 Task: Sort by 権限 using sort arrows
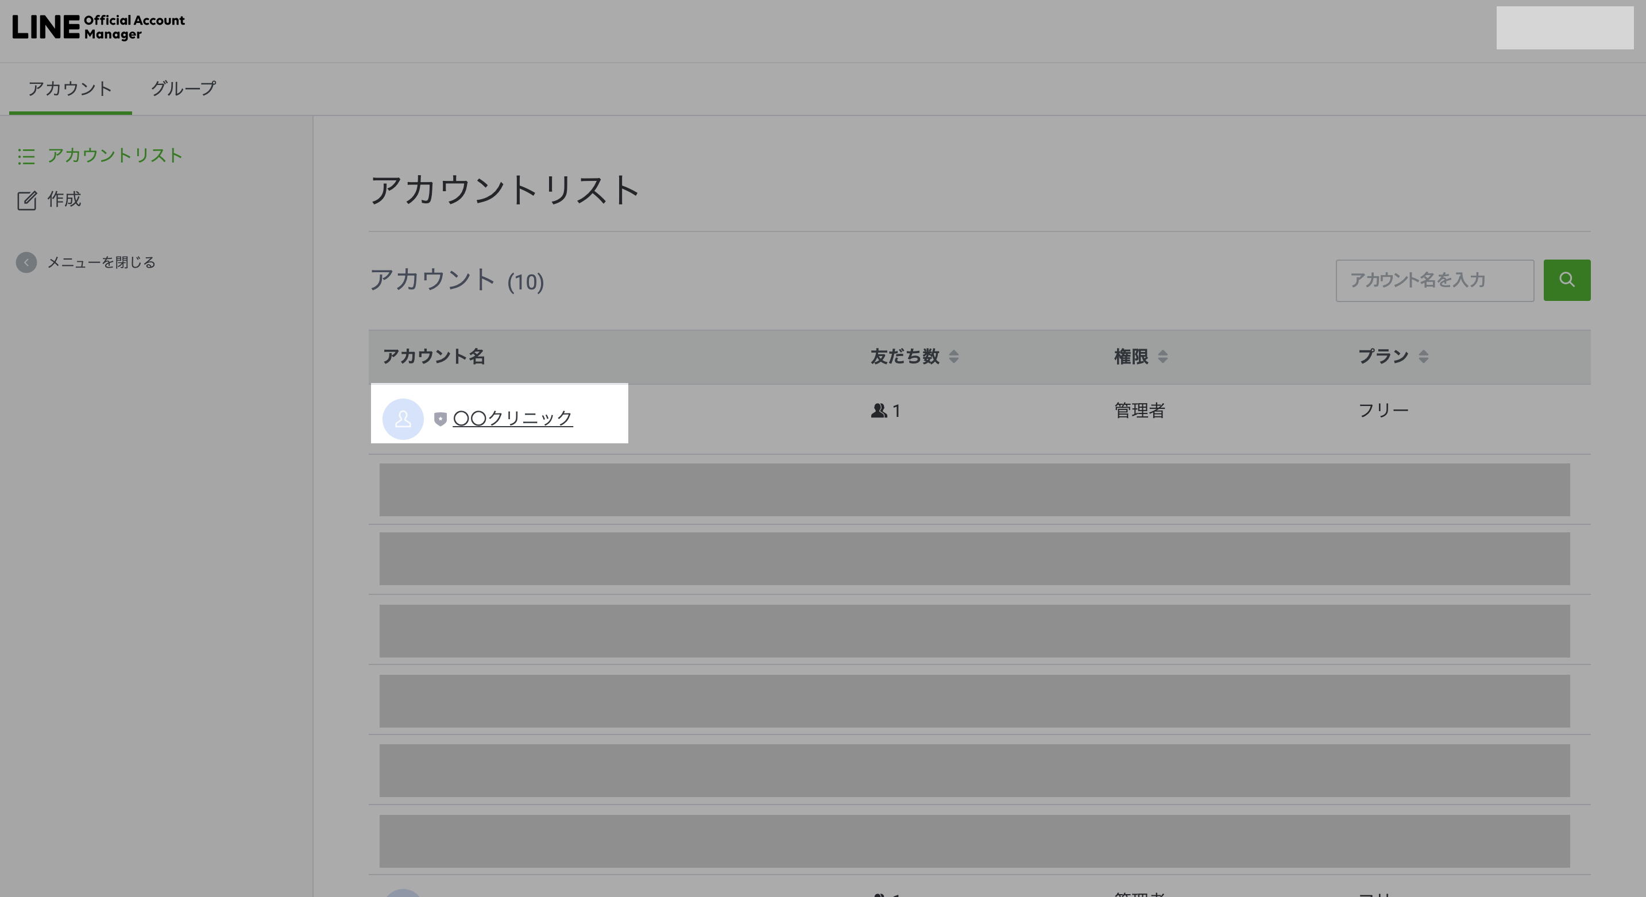coord(1162,357)
